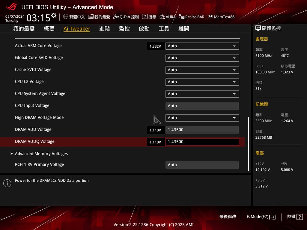Open clock settings gear icon

[x=54, y=16]
